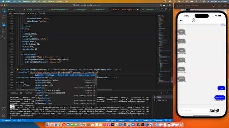Select ActivityIndicator suggestion in autocomplete
Screen dimensions: 229x128
pyautogui.click(x=65, y=75)
